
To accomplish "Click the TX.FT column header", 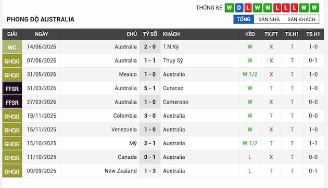I will click(271, 34).
